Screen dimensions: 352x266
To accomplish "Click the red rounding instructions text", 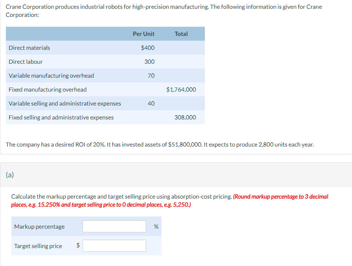I will (x=170, y=200).
